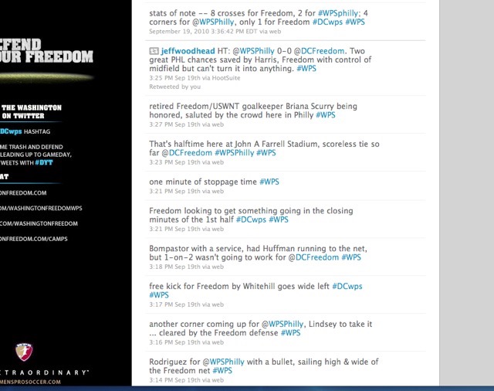The width and height of the screenshot is (494, 391).
Task: Click #WPS hashtag in stats of note tweet
Action: click(355, 22)
